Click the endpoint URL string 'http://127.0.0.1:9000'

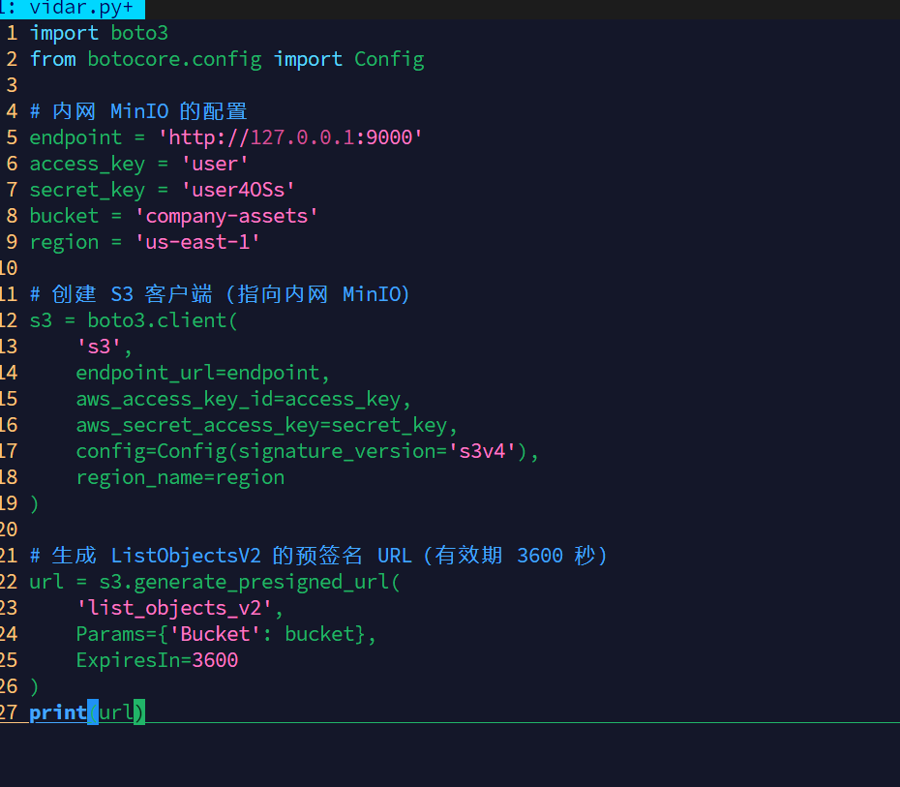tap(290, 137)
